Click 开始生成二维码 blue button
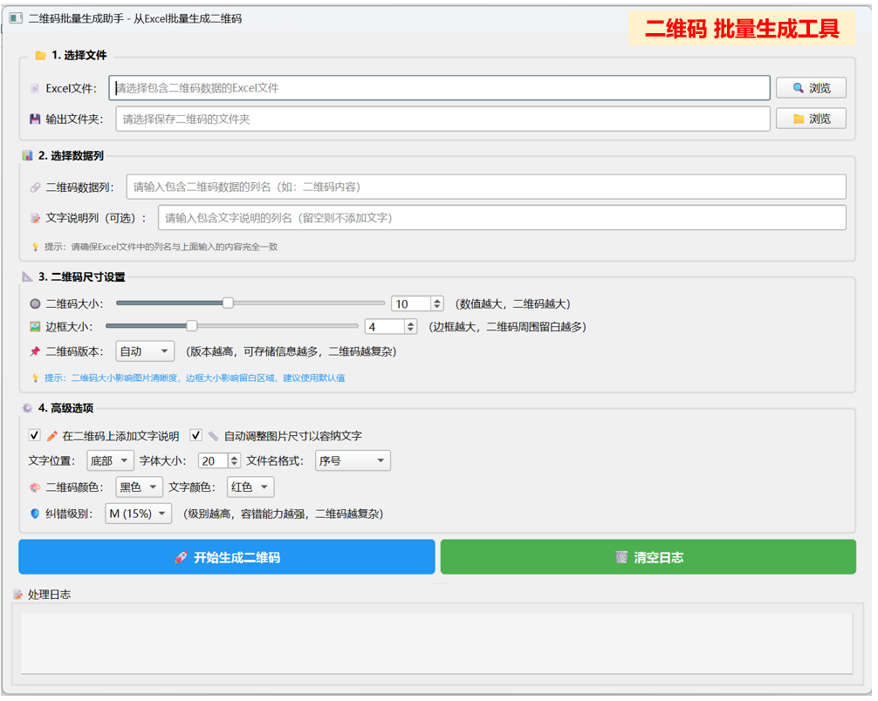Viewport: 878px width, 701px height. pos(227,557)
